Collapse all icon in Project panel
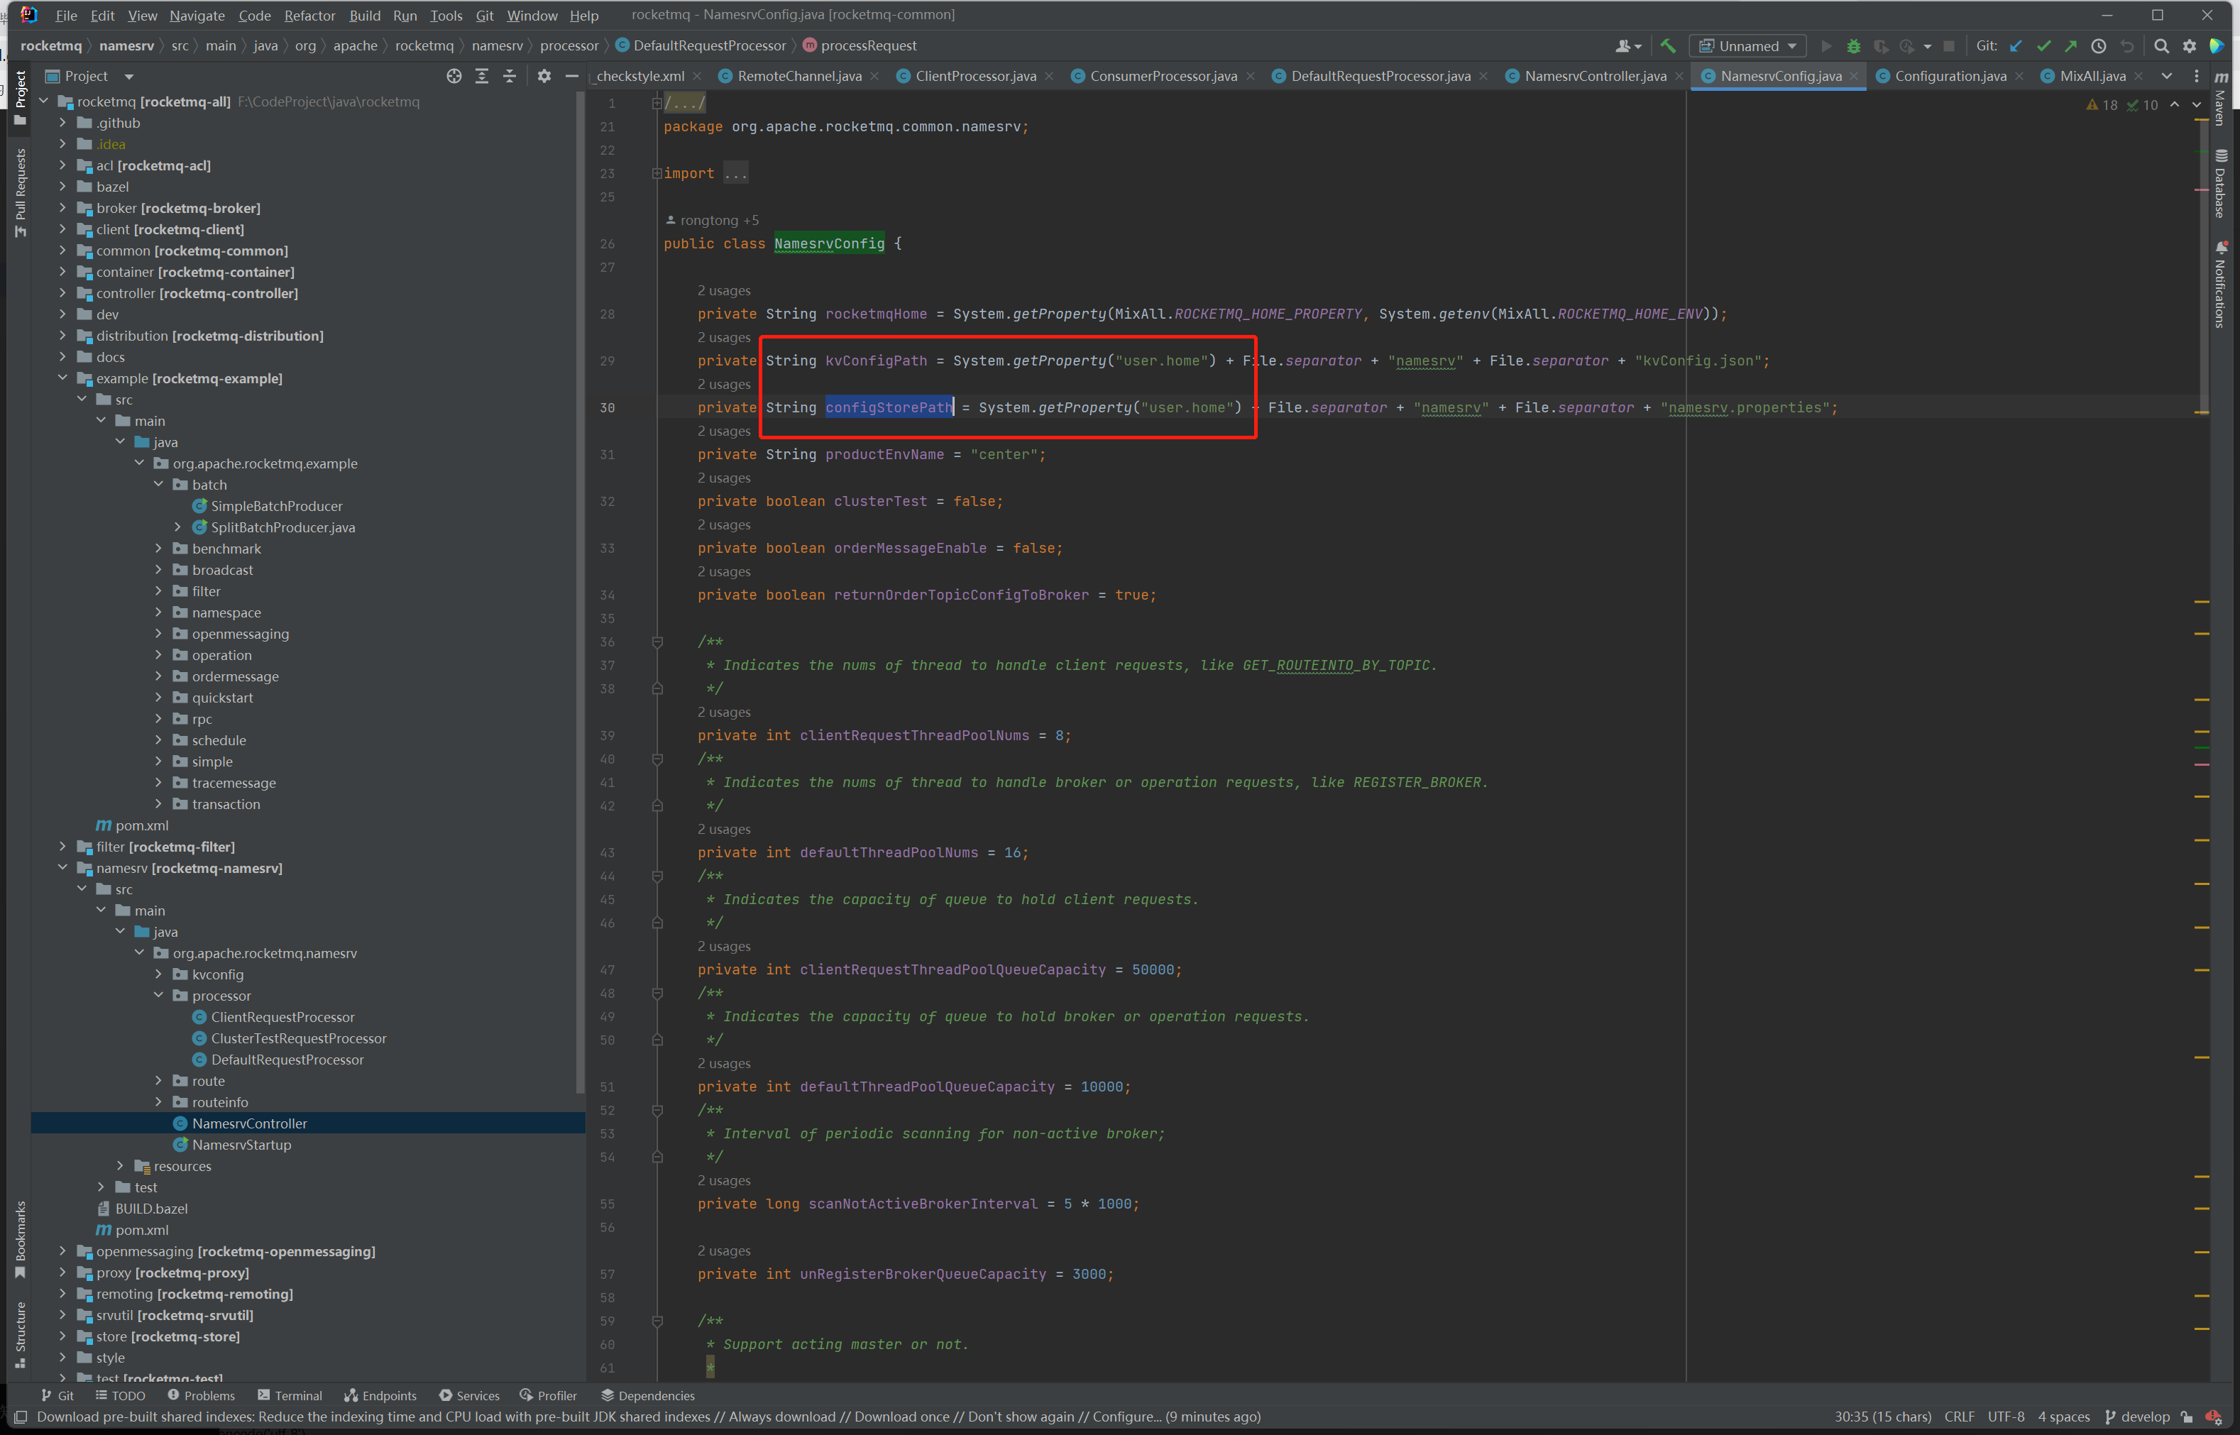This screenshot has height=1435, width=2240. (510, 77)
